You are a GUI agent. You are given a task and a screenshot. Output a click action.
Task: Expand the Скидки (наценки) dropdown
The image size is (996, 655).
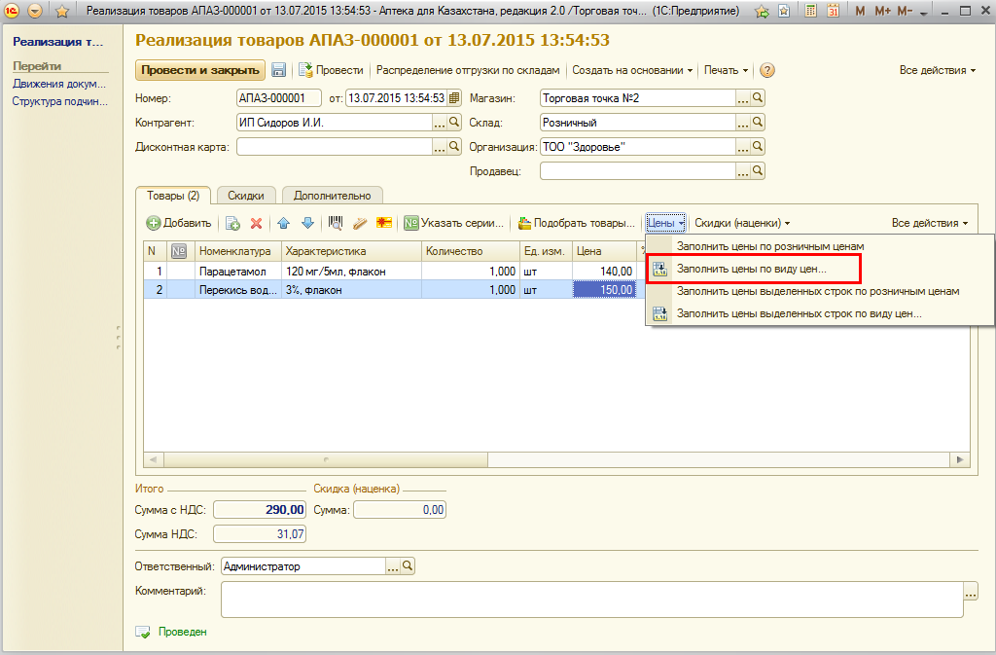tap(742, 223)
